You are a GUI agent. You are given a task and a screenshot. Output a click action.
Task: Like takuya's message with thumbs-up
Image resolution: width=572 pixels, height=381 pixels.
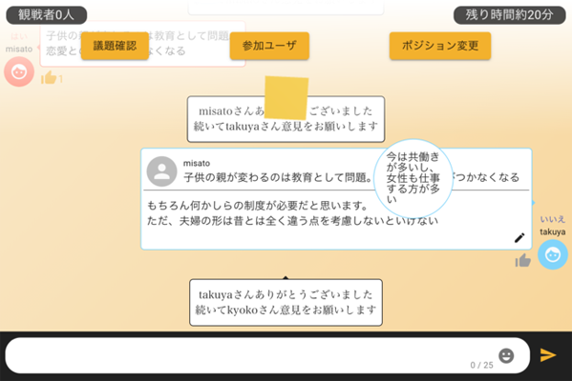click(x=522, y=260)
